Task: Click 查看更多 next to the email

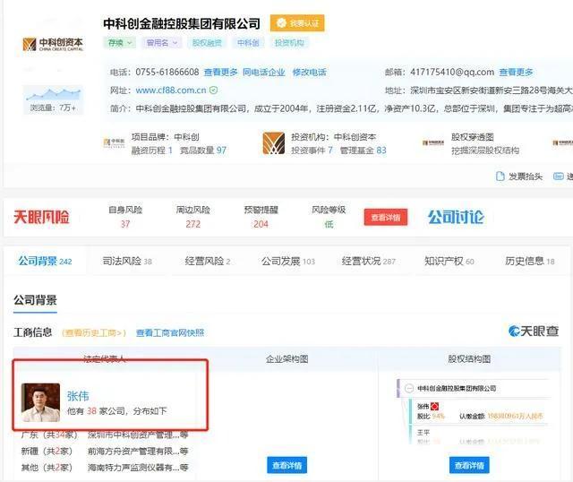Action: 516,73
